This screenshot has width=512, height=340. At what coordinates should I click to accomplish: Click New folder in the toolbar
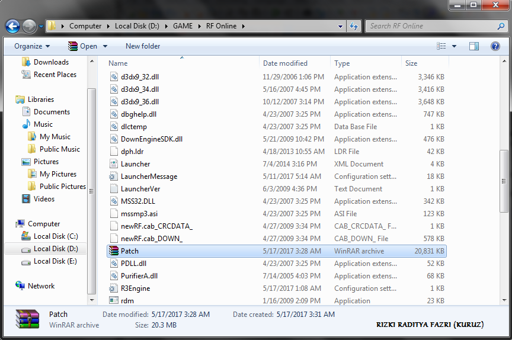pyautogui.click(x=143, y=46)
